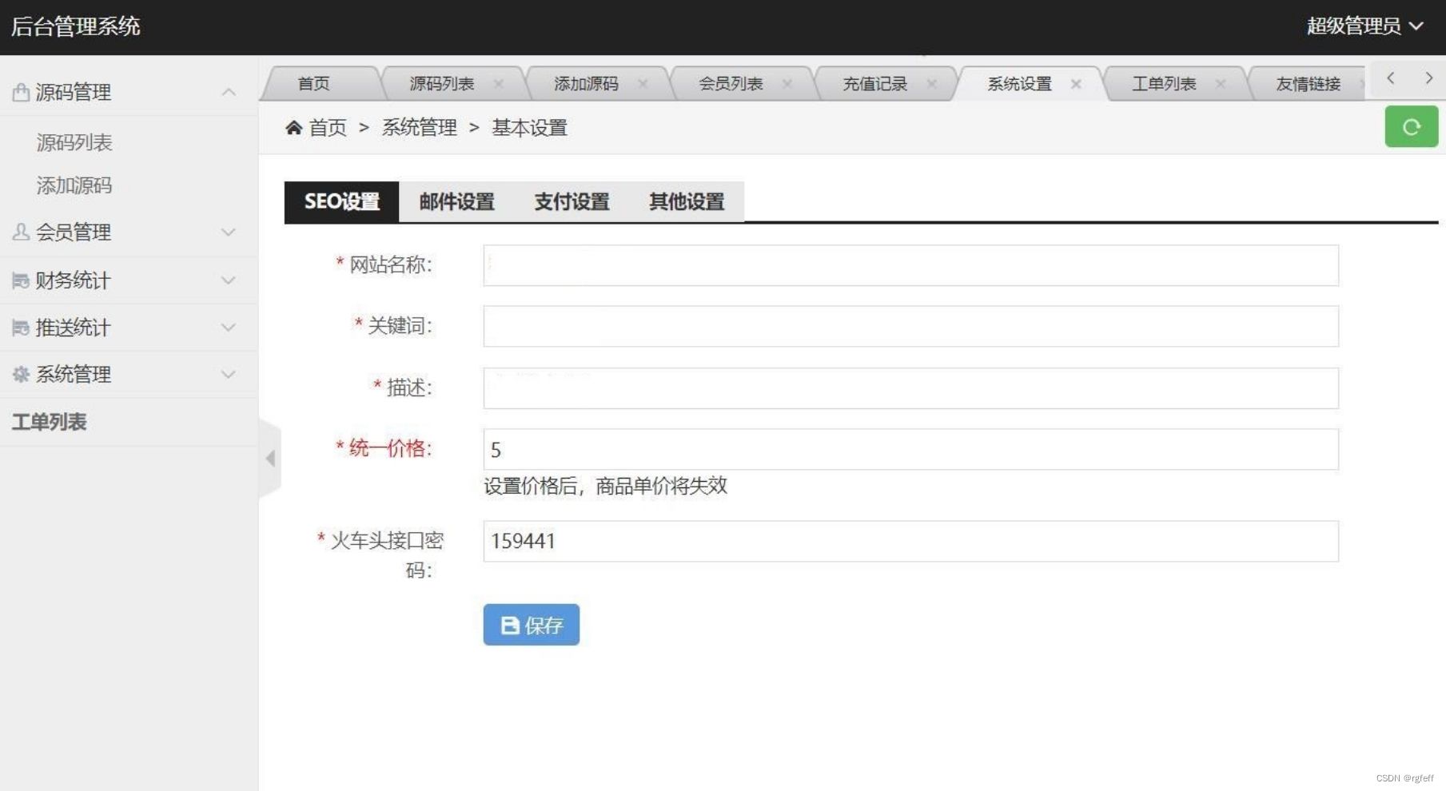
Task: Click the right arrow to scroll tabs
Action: click(x=1428, y=78)
